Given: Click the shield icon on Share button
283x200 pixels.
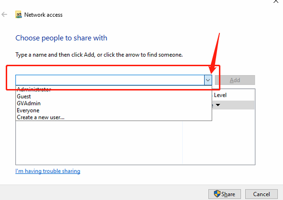Looking at the screenshot, I should (x=217, y=194).
